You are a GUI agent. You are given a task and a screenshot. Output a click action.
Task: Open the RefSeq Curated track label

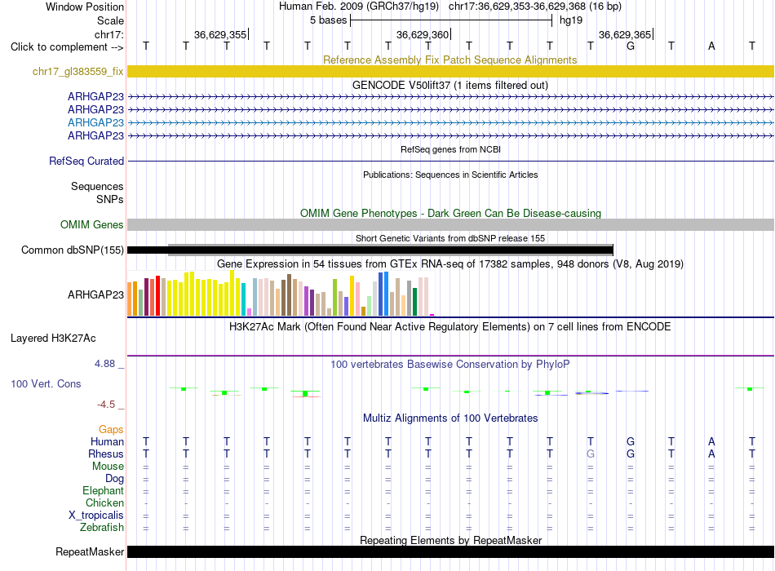[86, 162]
